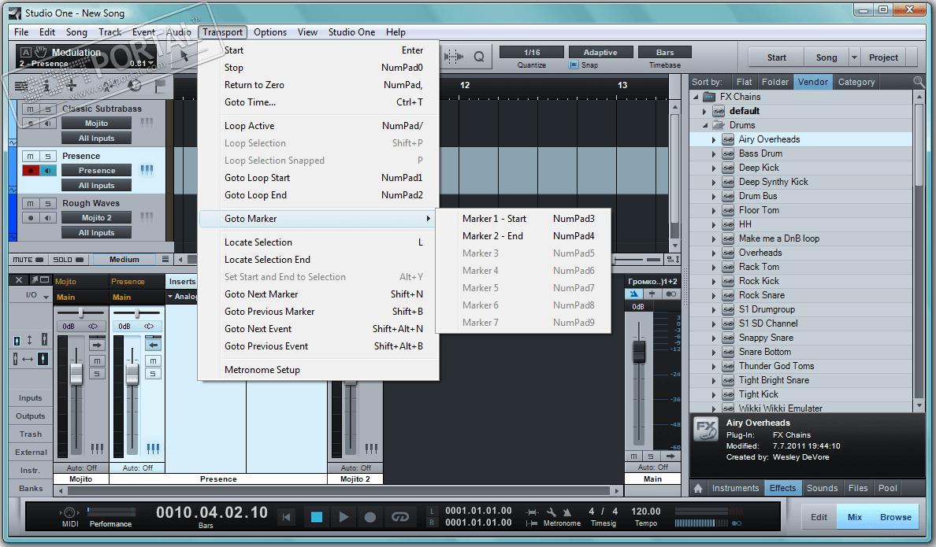The image size is (936, 547).
Task: Open the Studio One menu
Action: [x=351, y=32]
